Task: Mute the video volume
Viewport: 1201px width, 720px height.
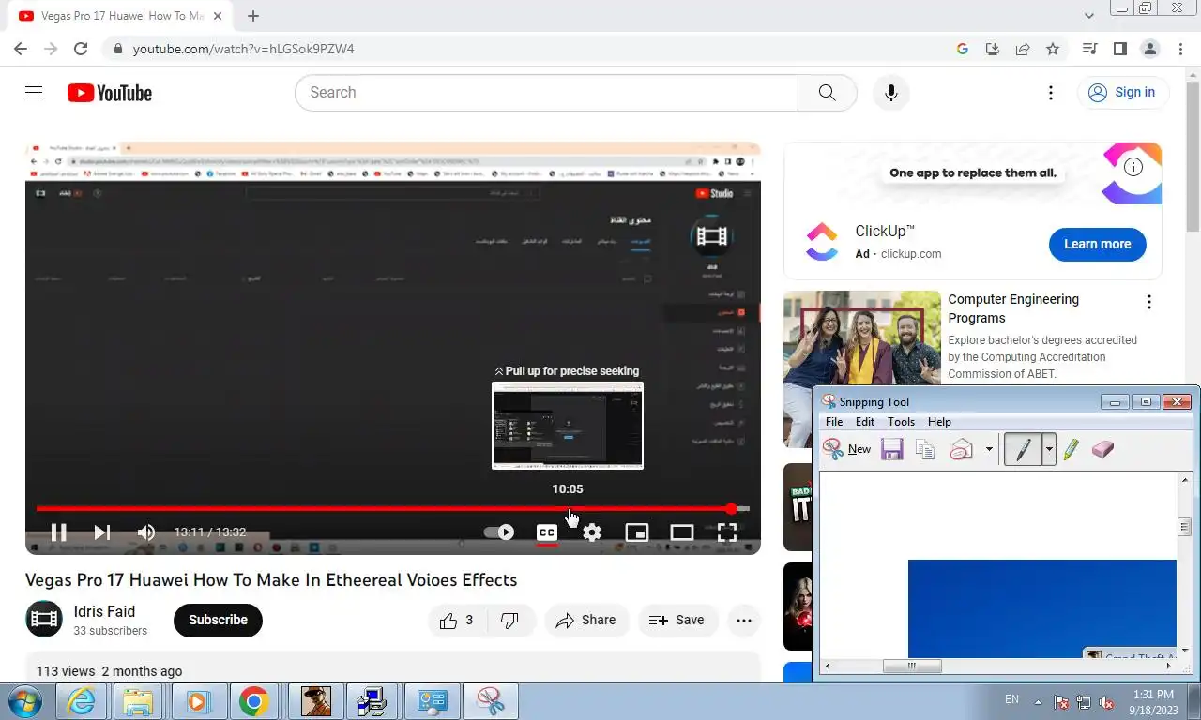Action: pos(146,532)
